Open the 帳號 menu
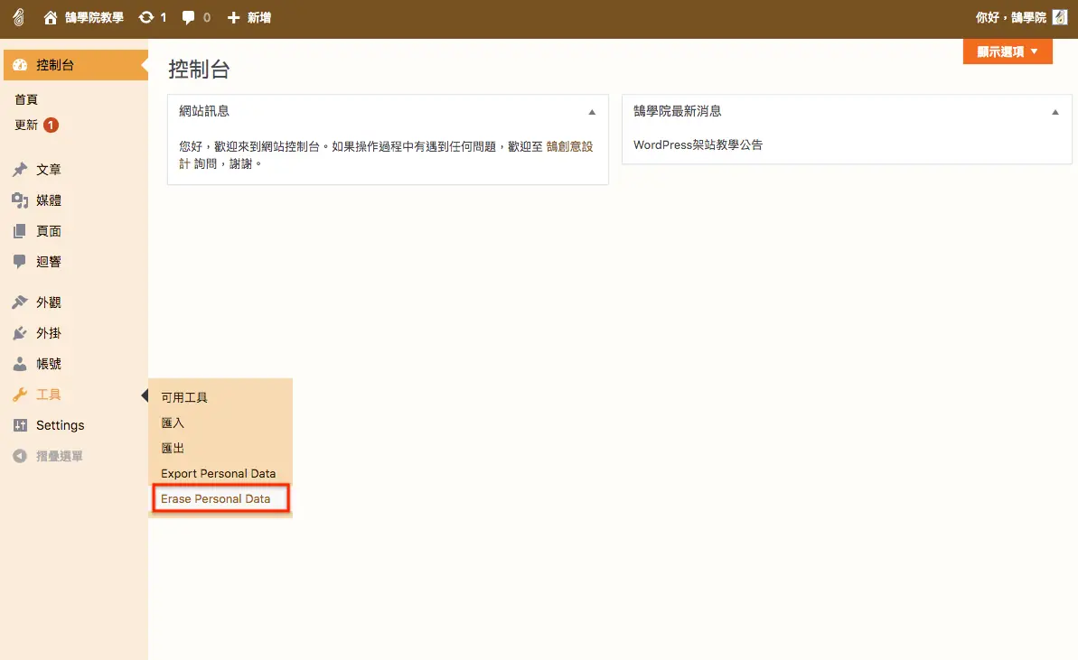The width and height of the screenshot is (1078, 660). pyautogui.click(x=49, y=364)
